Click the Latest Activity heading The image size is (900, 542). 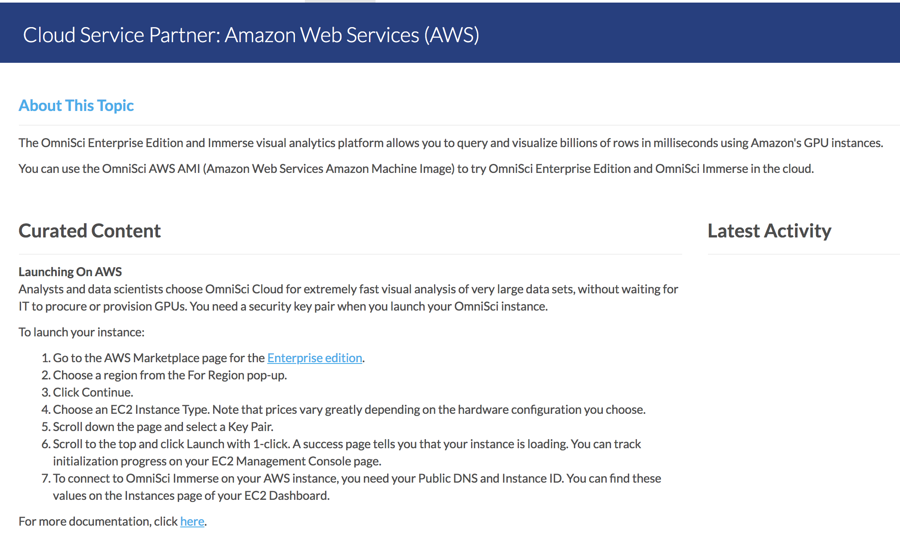[769, 231]
